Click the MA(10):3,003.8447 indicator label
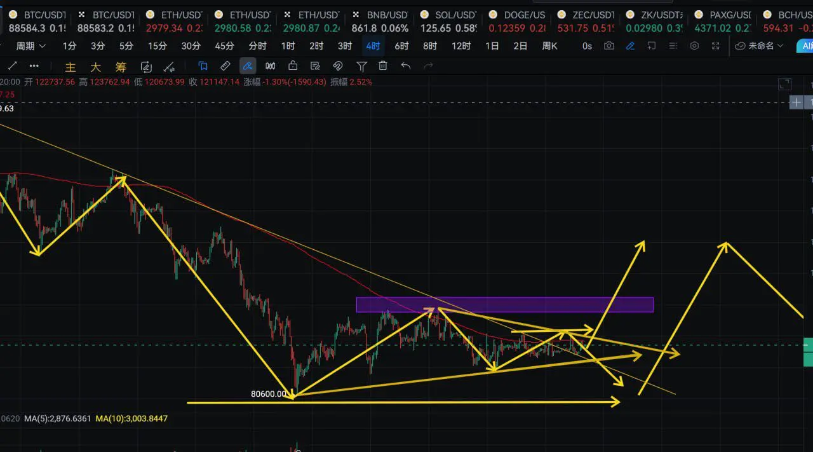The height and width of the screenshot is (452, 813). click(131, 418)
